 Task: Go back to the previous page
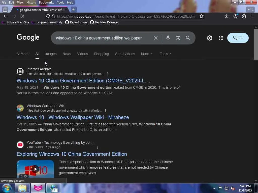[x=6, y=16]
